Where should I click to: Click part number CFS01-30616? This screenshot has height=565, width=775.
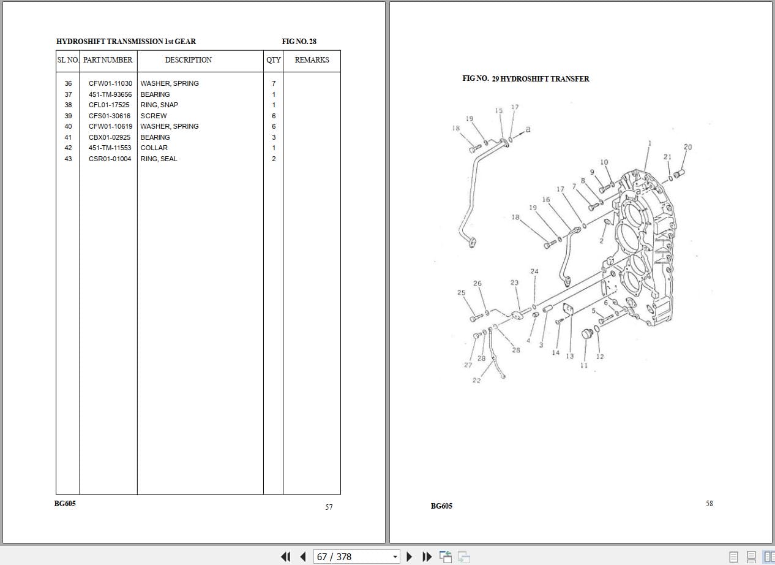[x=110, y=116]
